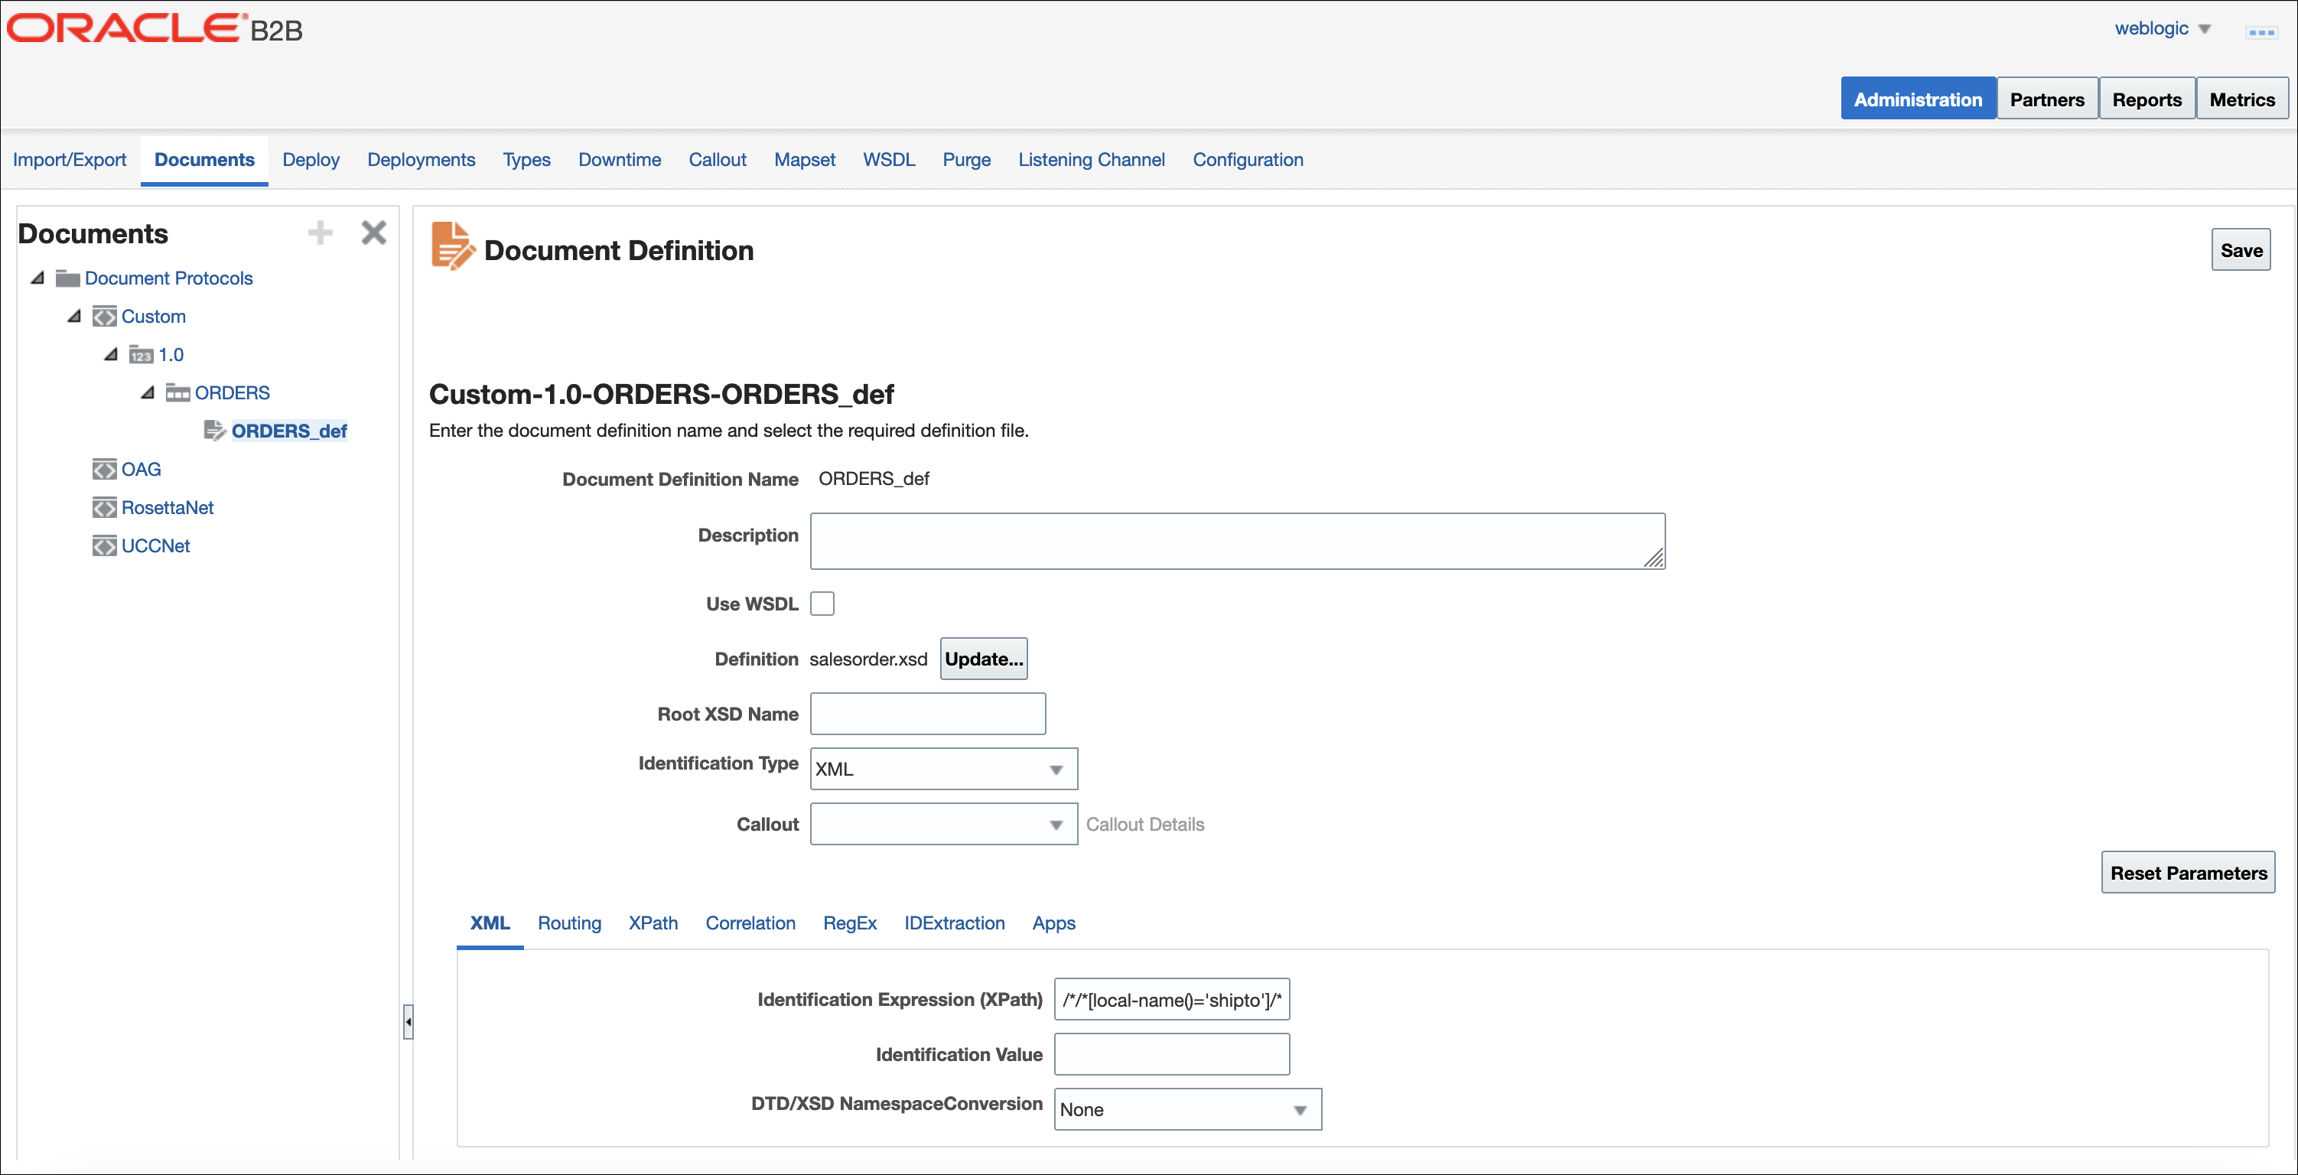Collapse the Custom tree node
Image resolution: width=2298 pixels, height=1175 pixels.
(x=74, y=317)
